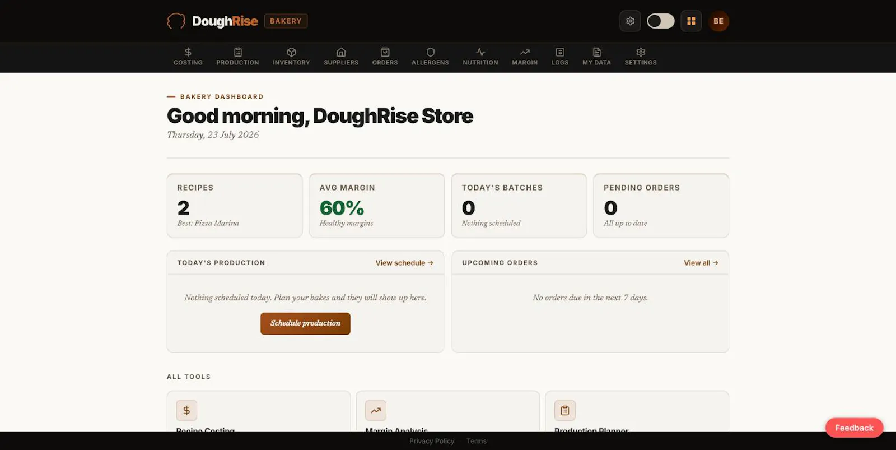Follow the View all orders link
Screen dimensions: 896x450
[701, 263]
